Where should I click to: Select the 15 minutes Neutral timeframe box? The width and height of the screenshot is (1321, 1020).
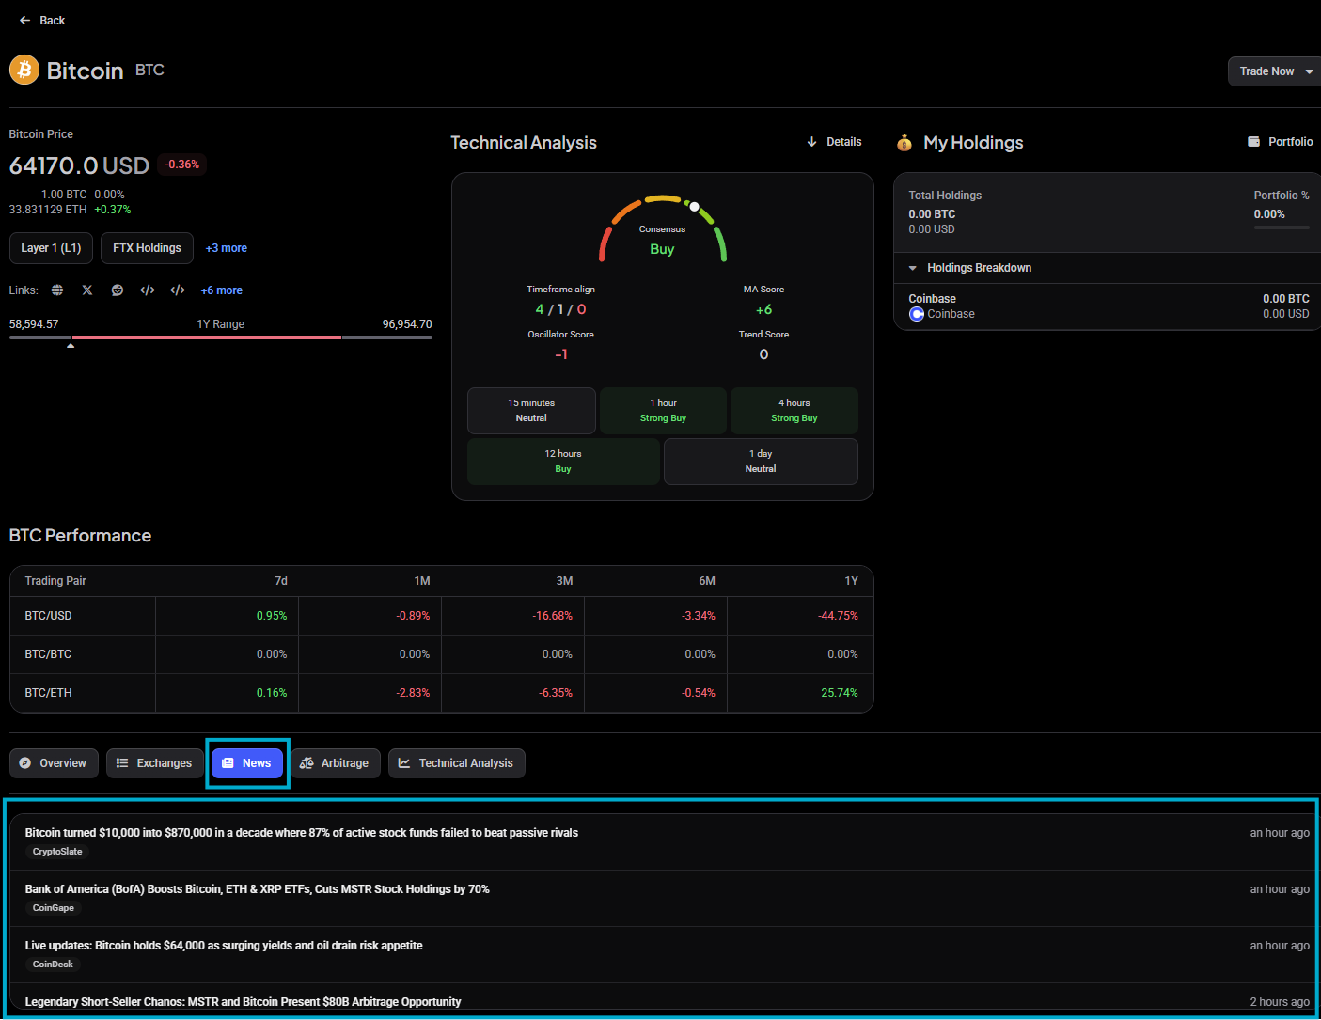pos(531,411)
